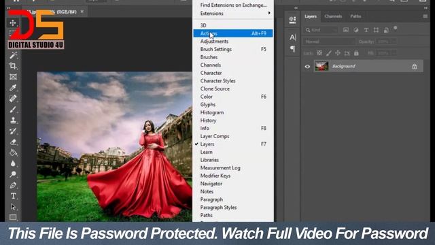Open the Normal blend mode dropdown
The height and width of the screenshot is (245, 435).
(x=329, y=42)
